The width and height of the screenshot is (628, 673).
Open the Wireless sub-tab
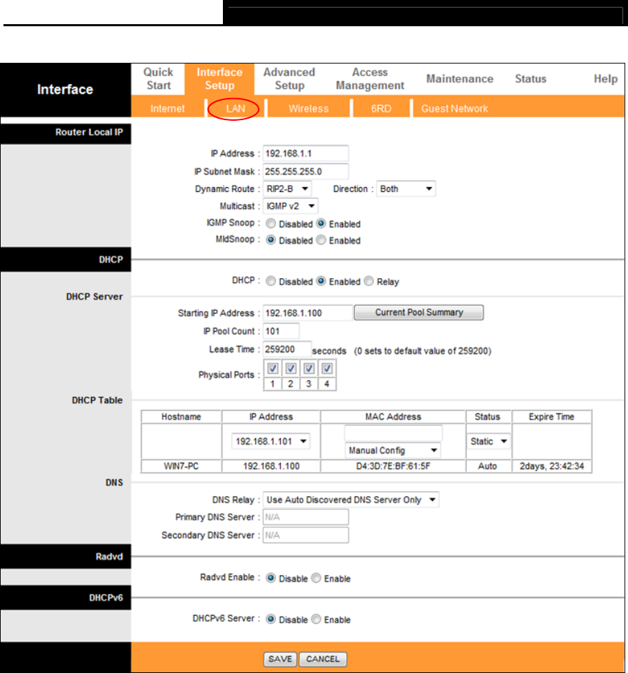pyautogui.click(x=308, y=108)
